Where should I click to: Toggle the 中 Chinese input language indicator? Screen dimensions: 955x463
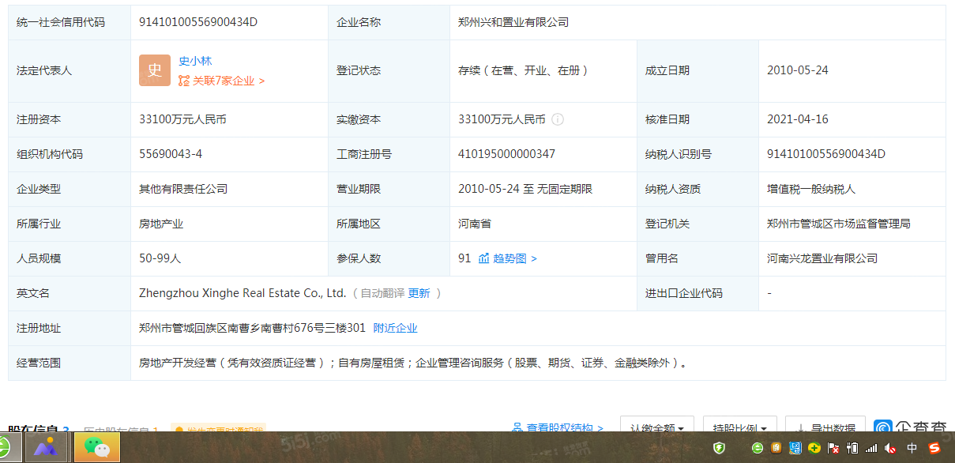[912, 448]
